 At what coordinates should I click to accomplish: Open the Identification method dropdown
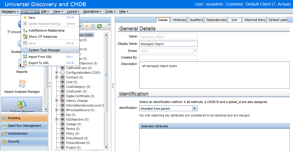click(x=195, y=109)
